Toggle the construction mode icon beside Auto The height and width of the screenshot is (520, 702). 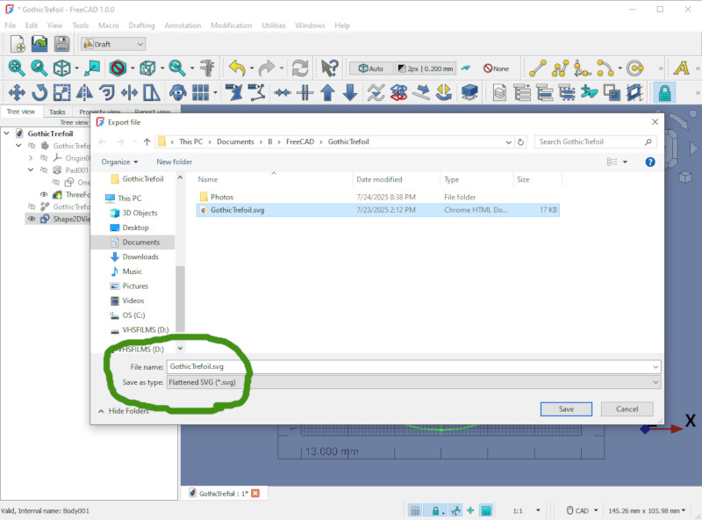[x=466, y=69]
